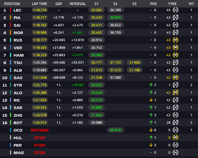The image size is (198, 158).
Task: Click the yellow down arrow in RIC's row
Action: [151, 100]
